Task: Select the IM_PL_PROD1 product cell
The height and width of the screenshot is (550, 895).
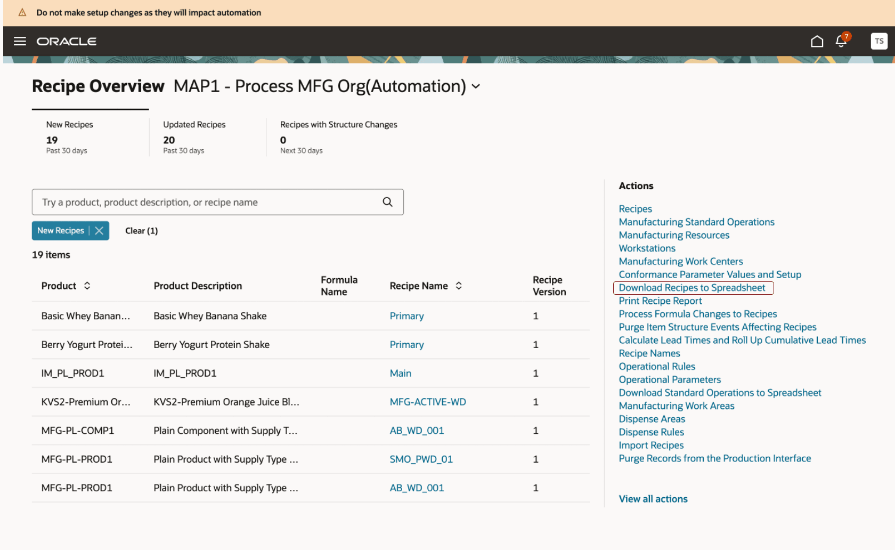Action: pyautogui.click(x=72, y=373)
